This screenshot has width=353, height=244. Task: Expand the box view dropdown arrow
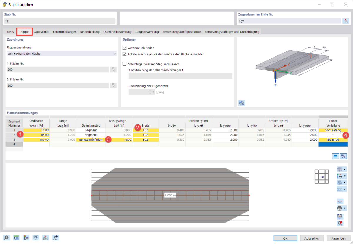tap(344, 169)
